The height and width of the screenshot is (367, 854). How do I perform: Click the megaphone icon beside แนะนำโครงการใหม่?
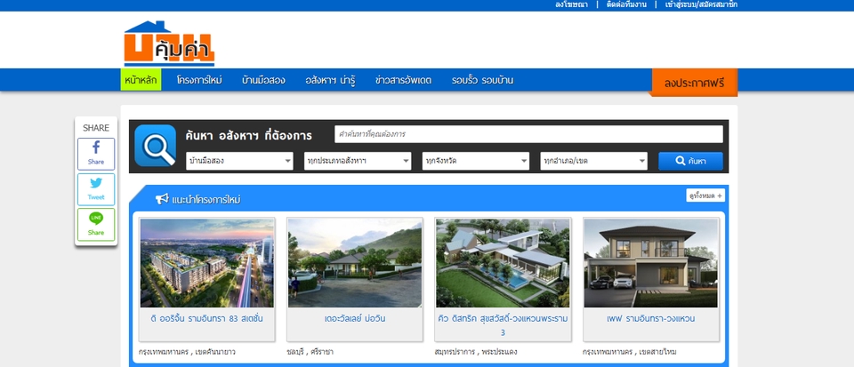[162, 198]
